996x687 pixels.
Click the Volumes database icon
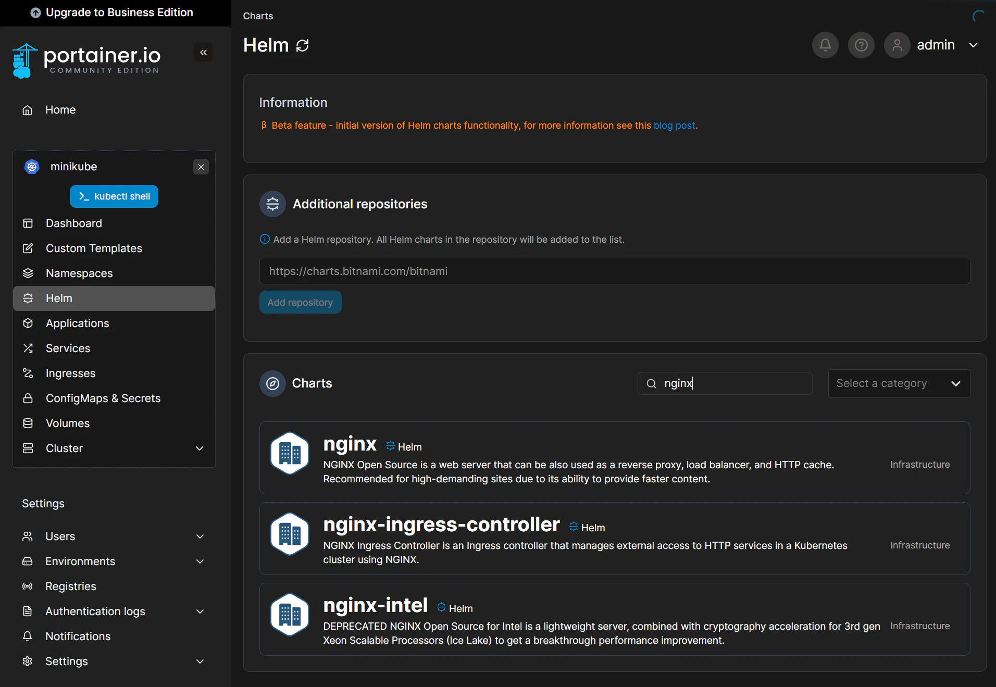[28, 423]
